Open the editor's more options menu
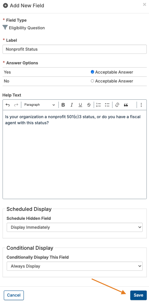 coord(141,105)
